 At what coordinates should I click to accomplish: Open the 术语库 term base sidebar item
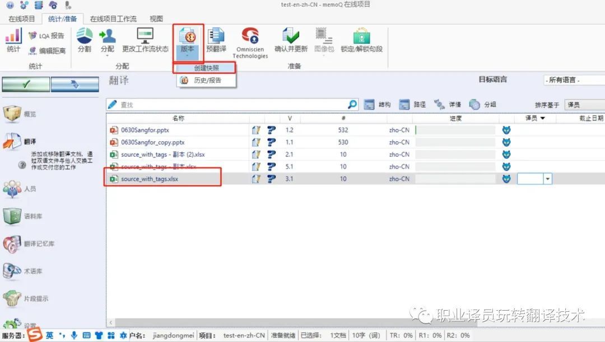[x=22, y=271]
